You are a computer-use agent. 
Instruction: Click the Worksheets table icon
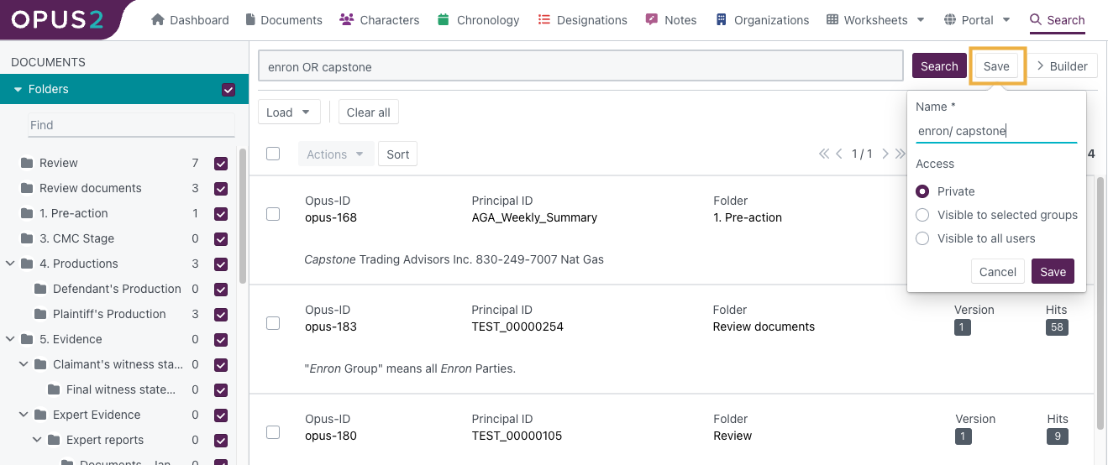coord(832,19)
